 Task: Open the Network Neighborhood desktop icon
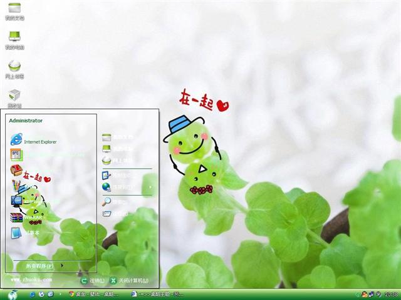14,69
